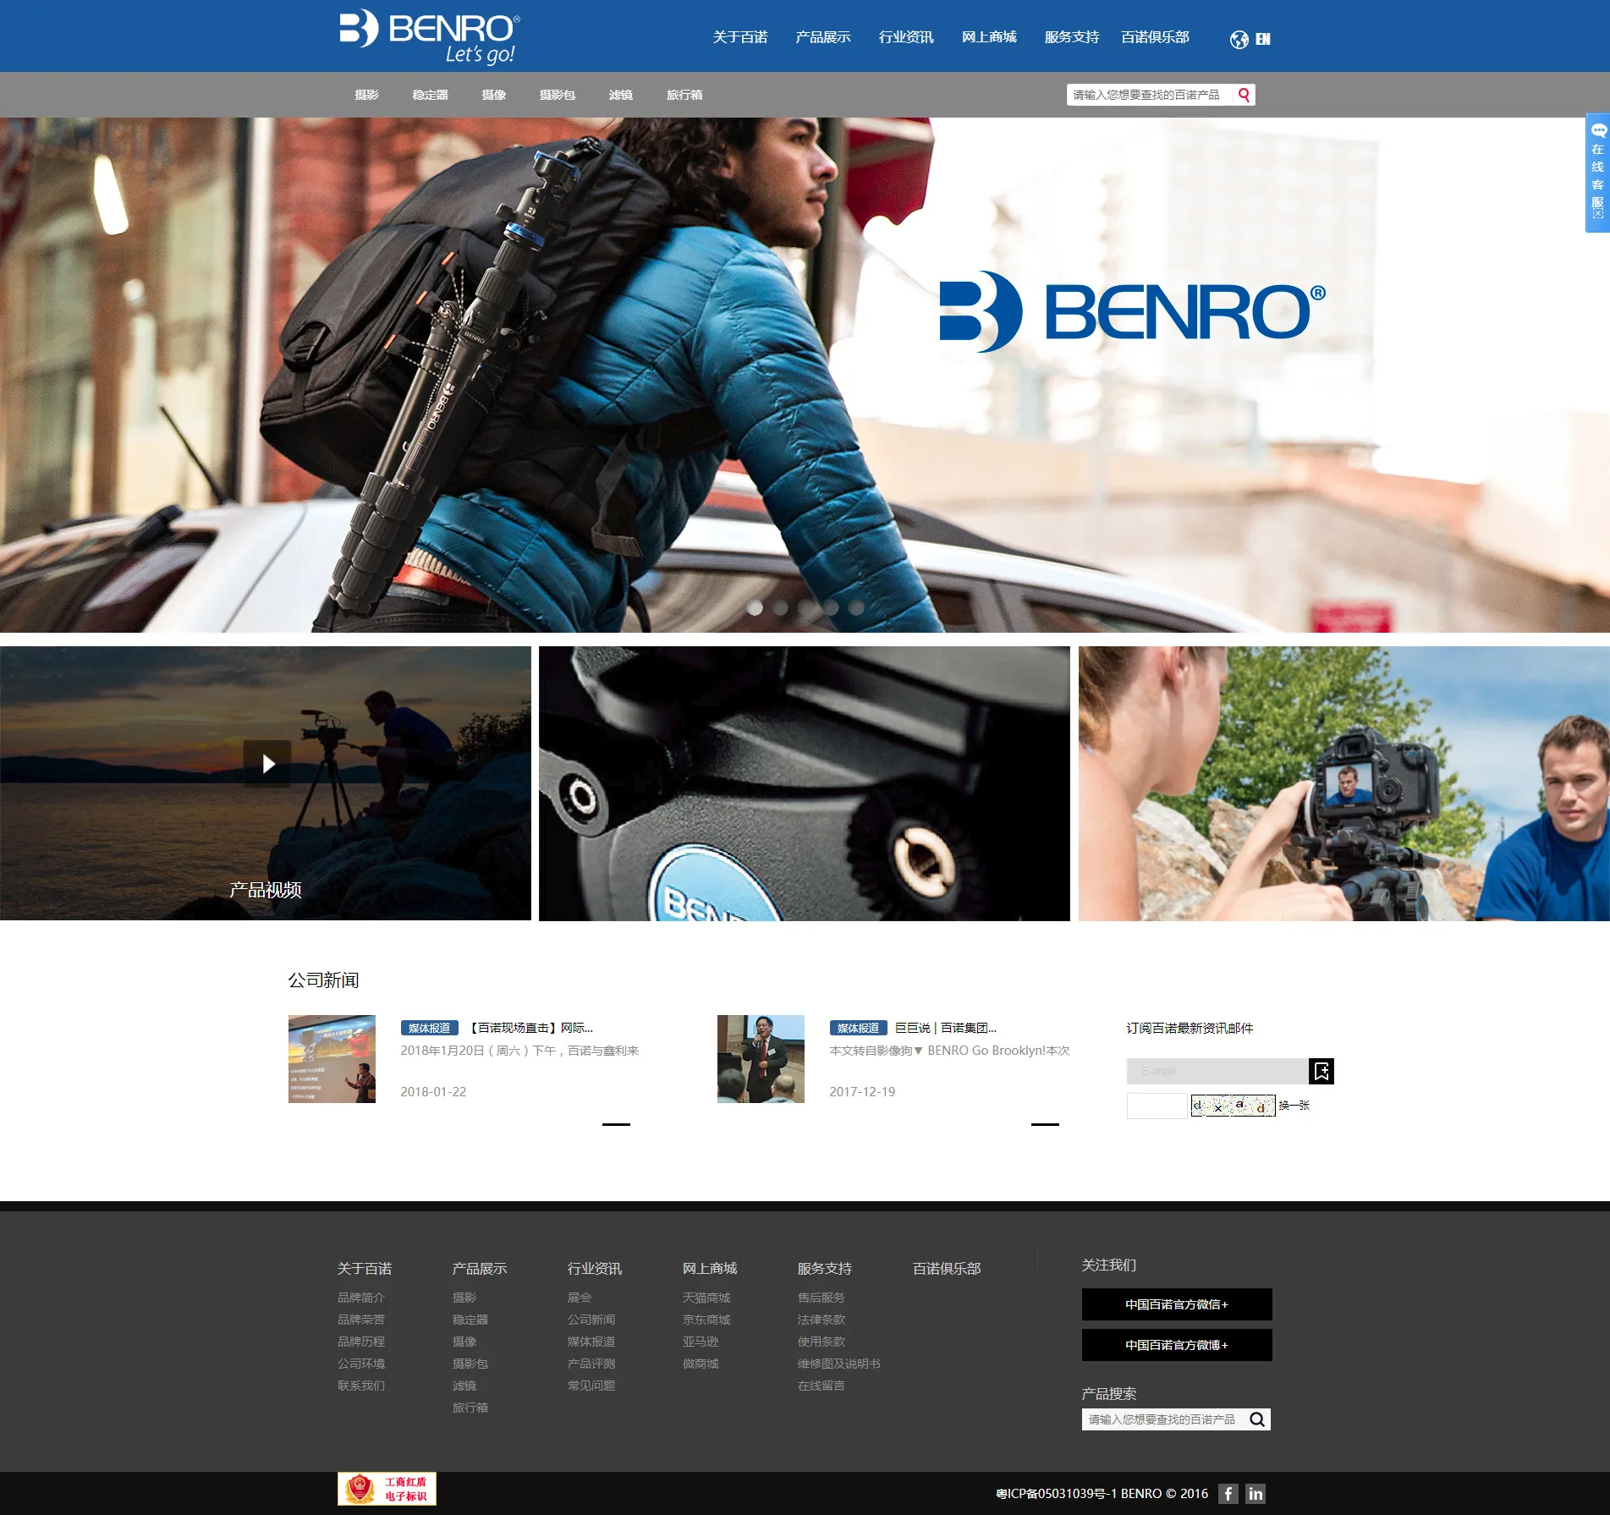Viewport: 1610px width, 1515px height.
Task: Open the 产品展示 top menu
Action: pos(822,37)
